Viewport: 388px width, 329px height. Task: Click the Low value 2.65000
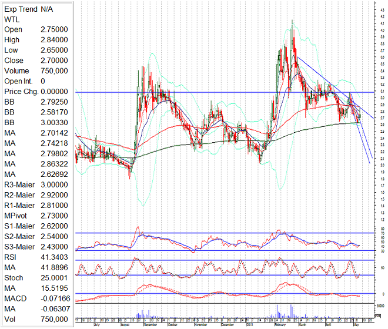[53, 51]
